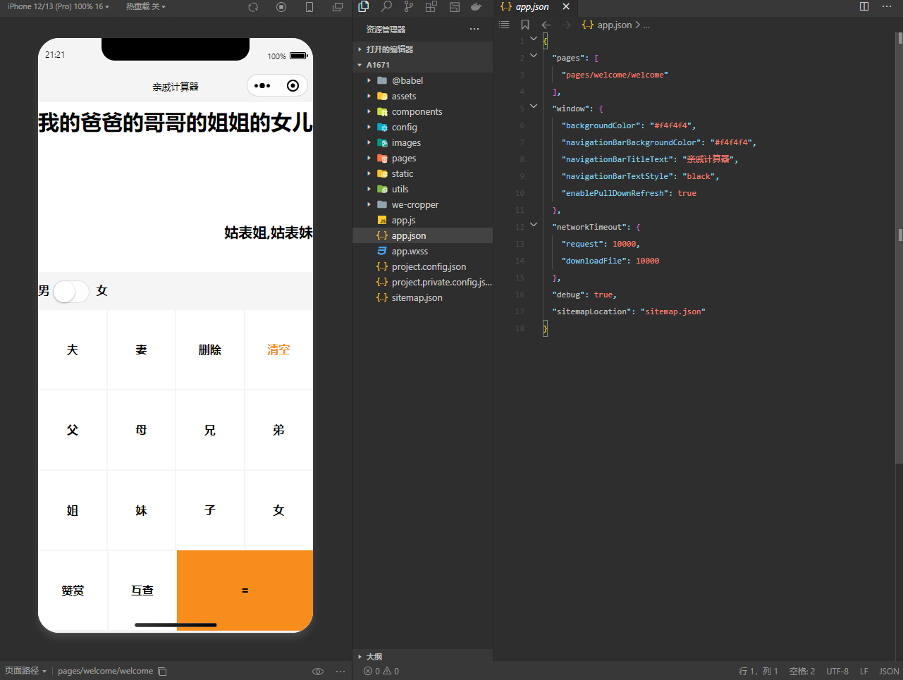This screenshot has height=680, width=903.
Task: Click the capsule close circle button
Action: point(293,85)
